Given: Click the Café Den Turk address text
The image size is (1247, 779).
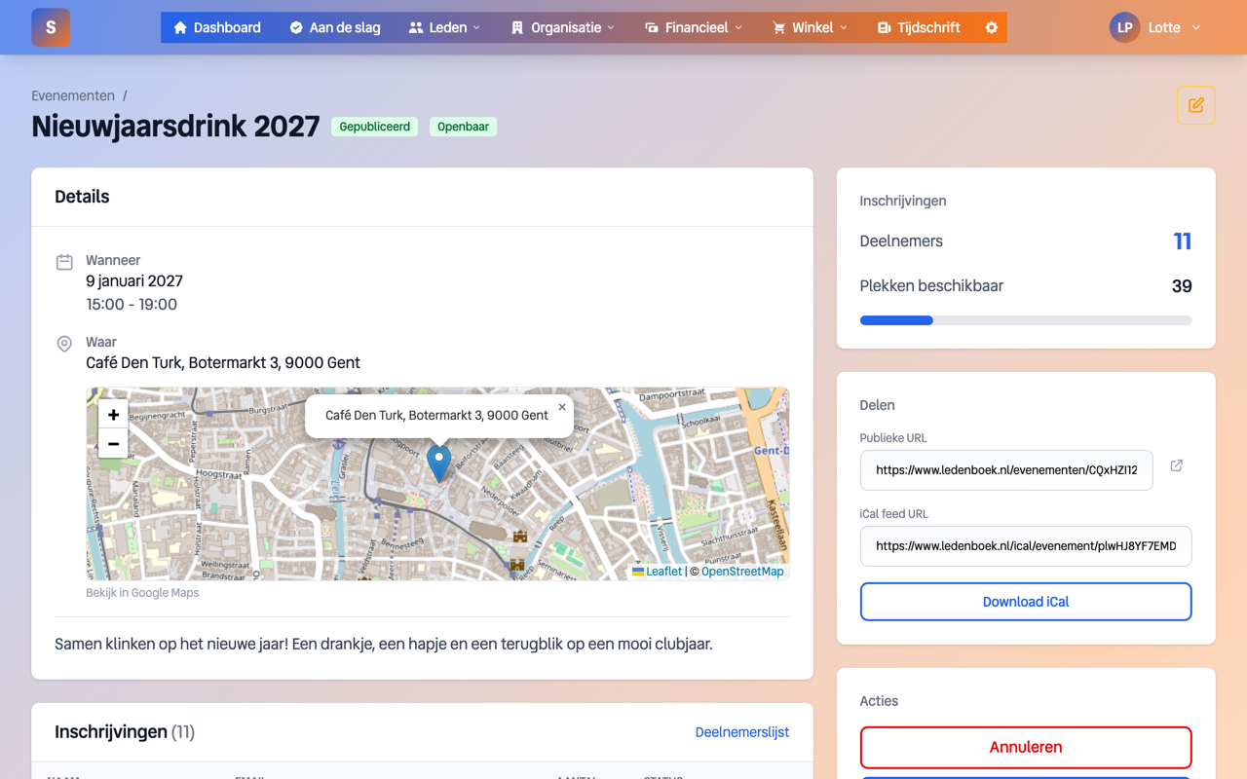Looking at the screenshot, I should pos(223,363).
